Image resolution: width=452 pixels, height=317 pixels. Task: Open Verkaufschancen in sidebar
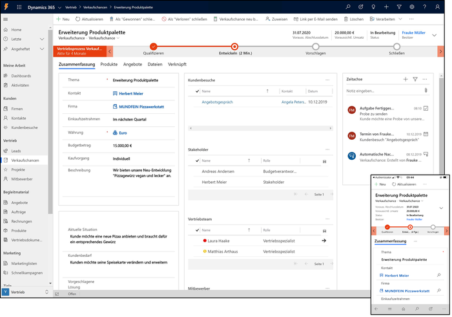pos(25,160)
